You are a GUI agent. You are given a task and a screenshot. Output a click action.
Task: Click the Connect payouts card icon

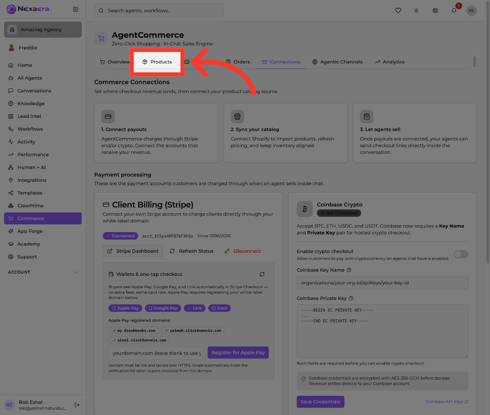(x=108, y=116)
